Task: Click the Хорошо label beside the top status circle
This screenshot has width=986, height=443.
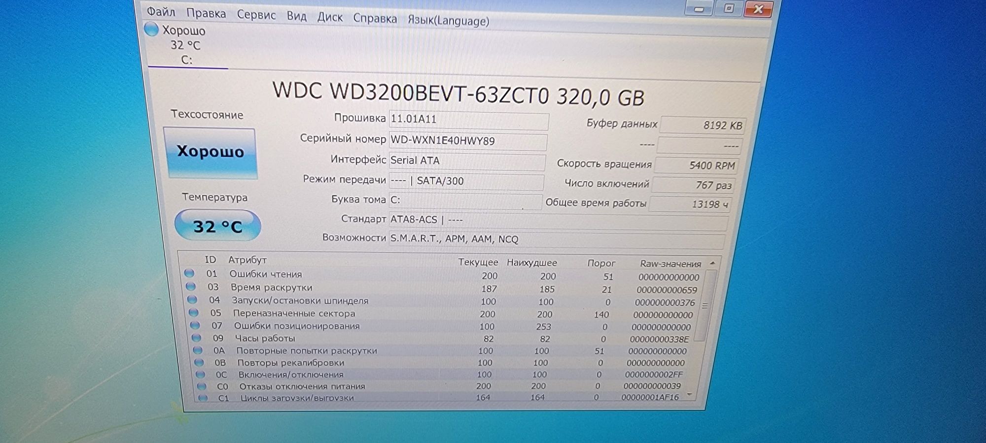Action: [184, 31]
